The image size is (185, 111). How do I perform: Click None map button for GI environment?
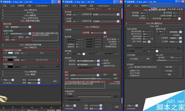pyautogui.click(x=42, y=53)
